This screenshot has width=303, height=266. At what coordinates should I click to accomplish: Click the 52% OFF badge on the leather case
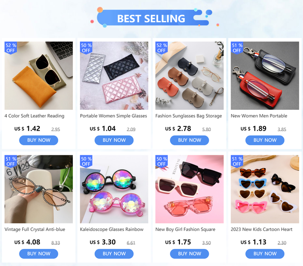(11, 48)
